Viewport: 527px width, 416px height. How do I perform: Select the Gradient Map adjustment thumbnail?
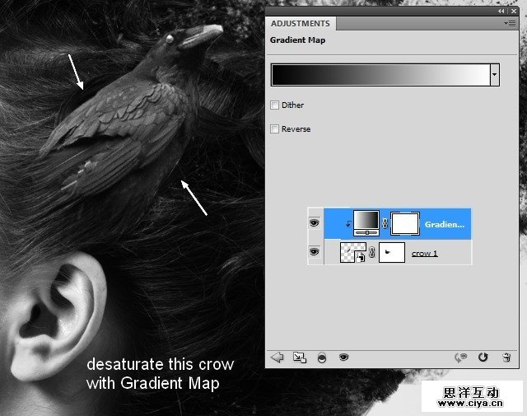coord(366,223)
